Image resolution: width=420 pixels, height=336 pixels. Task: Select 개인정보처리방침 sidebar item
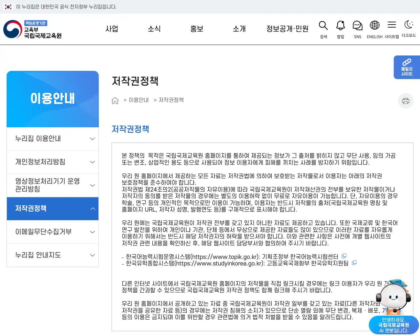point(52,162)
